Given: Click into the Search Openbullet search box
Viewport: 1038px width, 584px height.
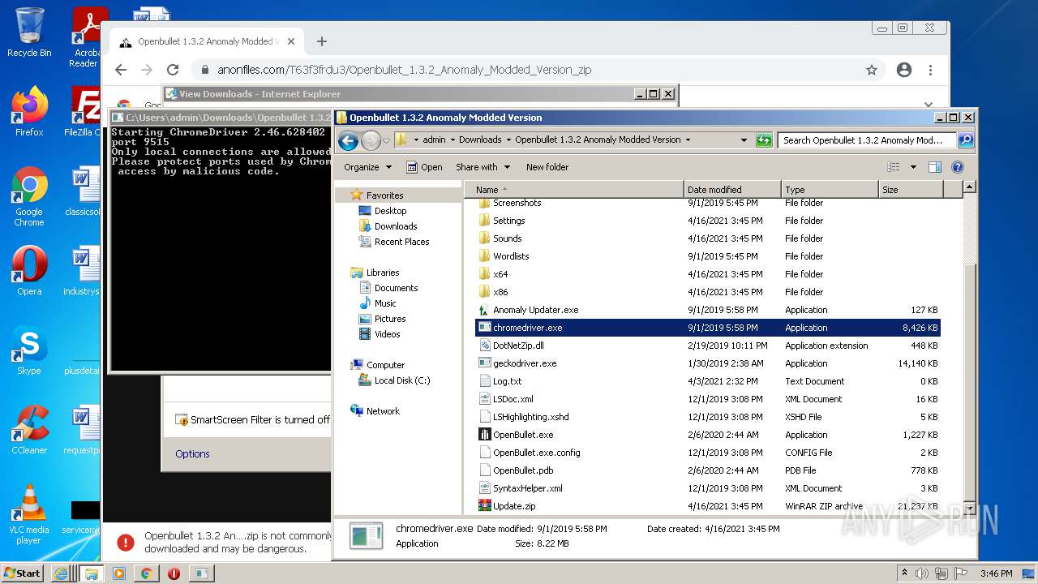Looking at the screenshot, I should point(866,140).
